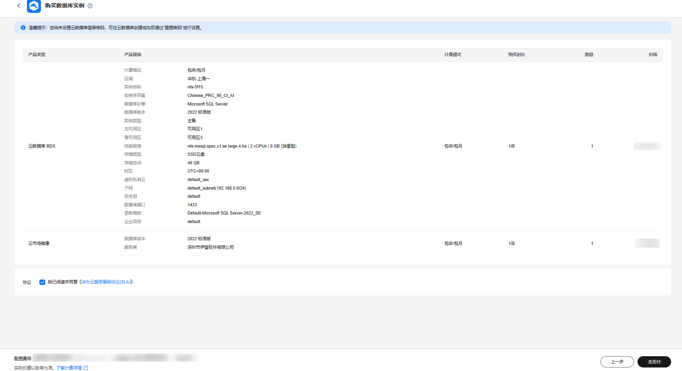Image resolution: width=682 pixels, height=371 pixels.
Task: Click the 价格 column header
Action: (x=653, y=55)
